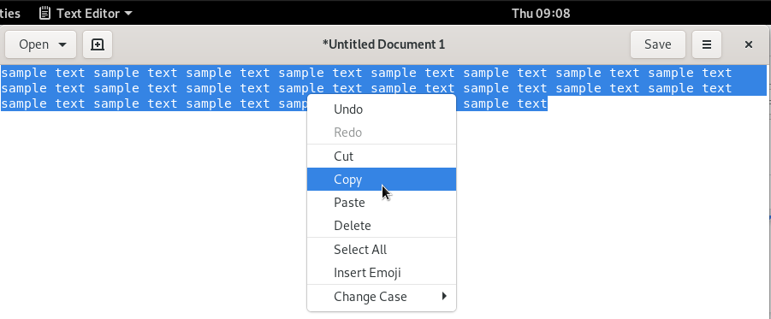
Task: Choose Select All from the menu
Action: (x=382, y=250)
